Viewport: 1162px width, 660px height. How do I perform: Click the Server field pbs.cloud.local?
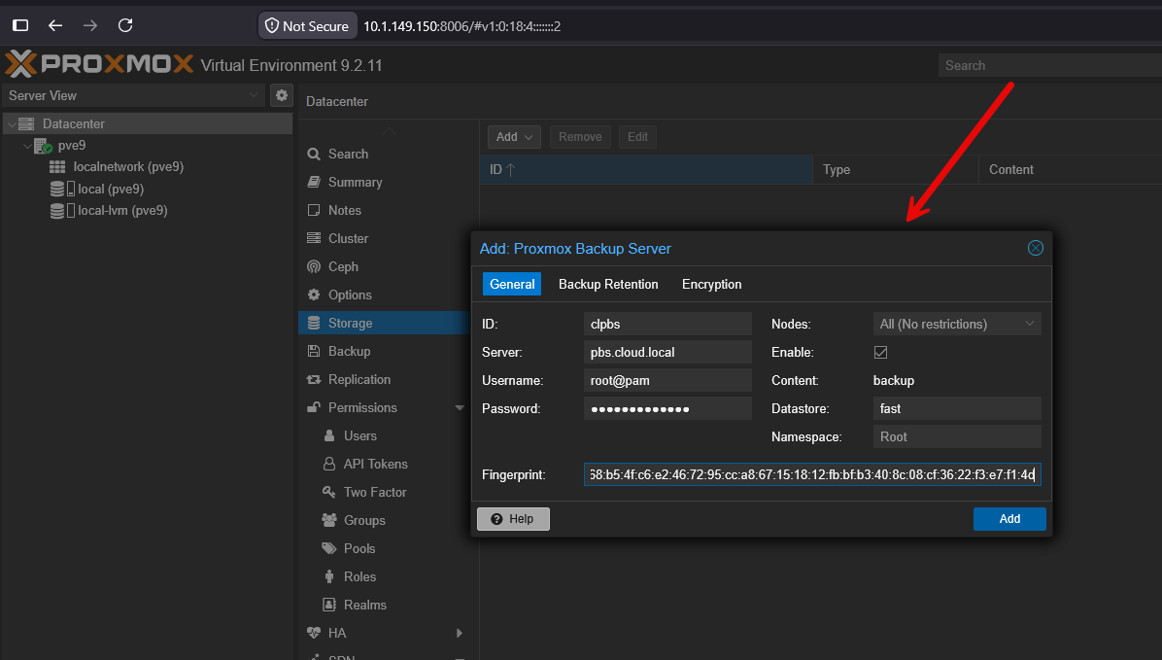[x=667, y=352]
